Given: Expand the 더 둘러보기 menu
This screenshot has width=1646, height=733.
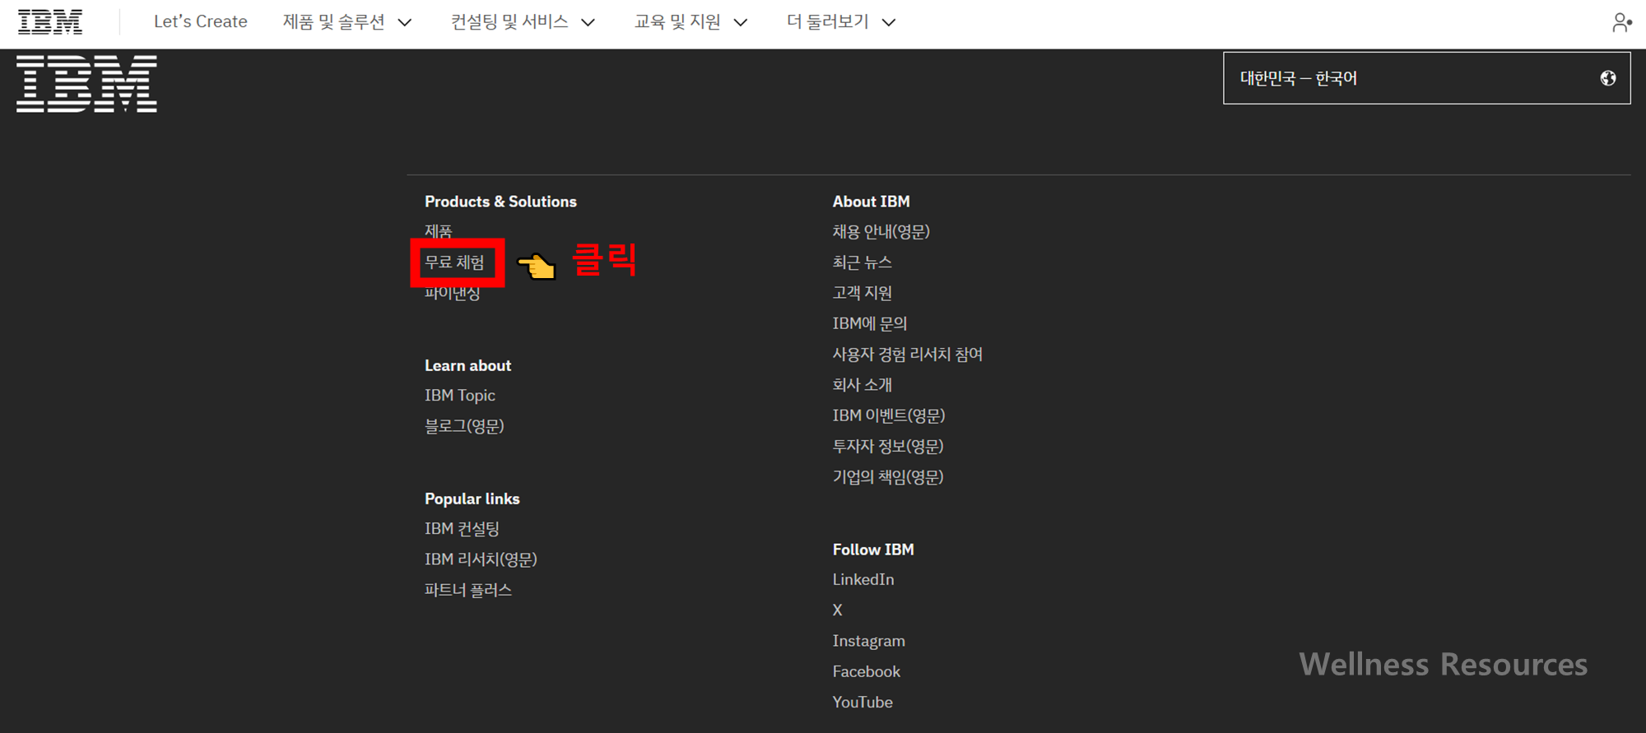Looking at the screenshot, I should click(841, 22).
